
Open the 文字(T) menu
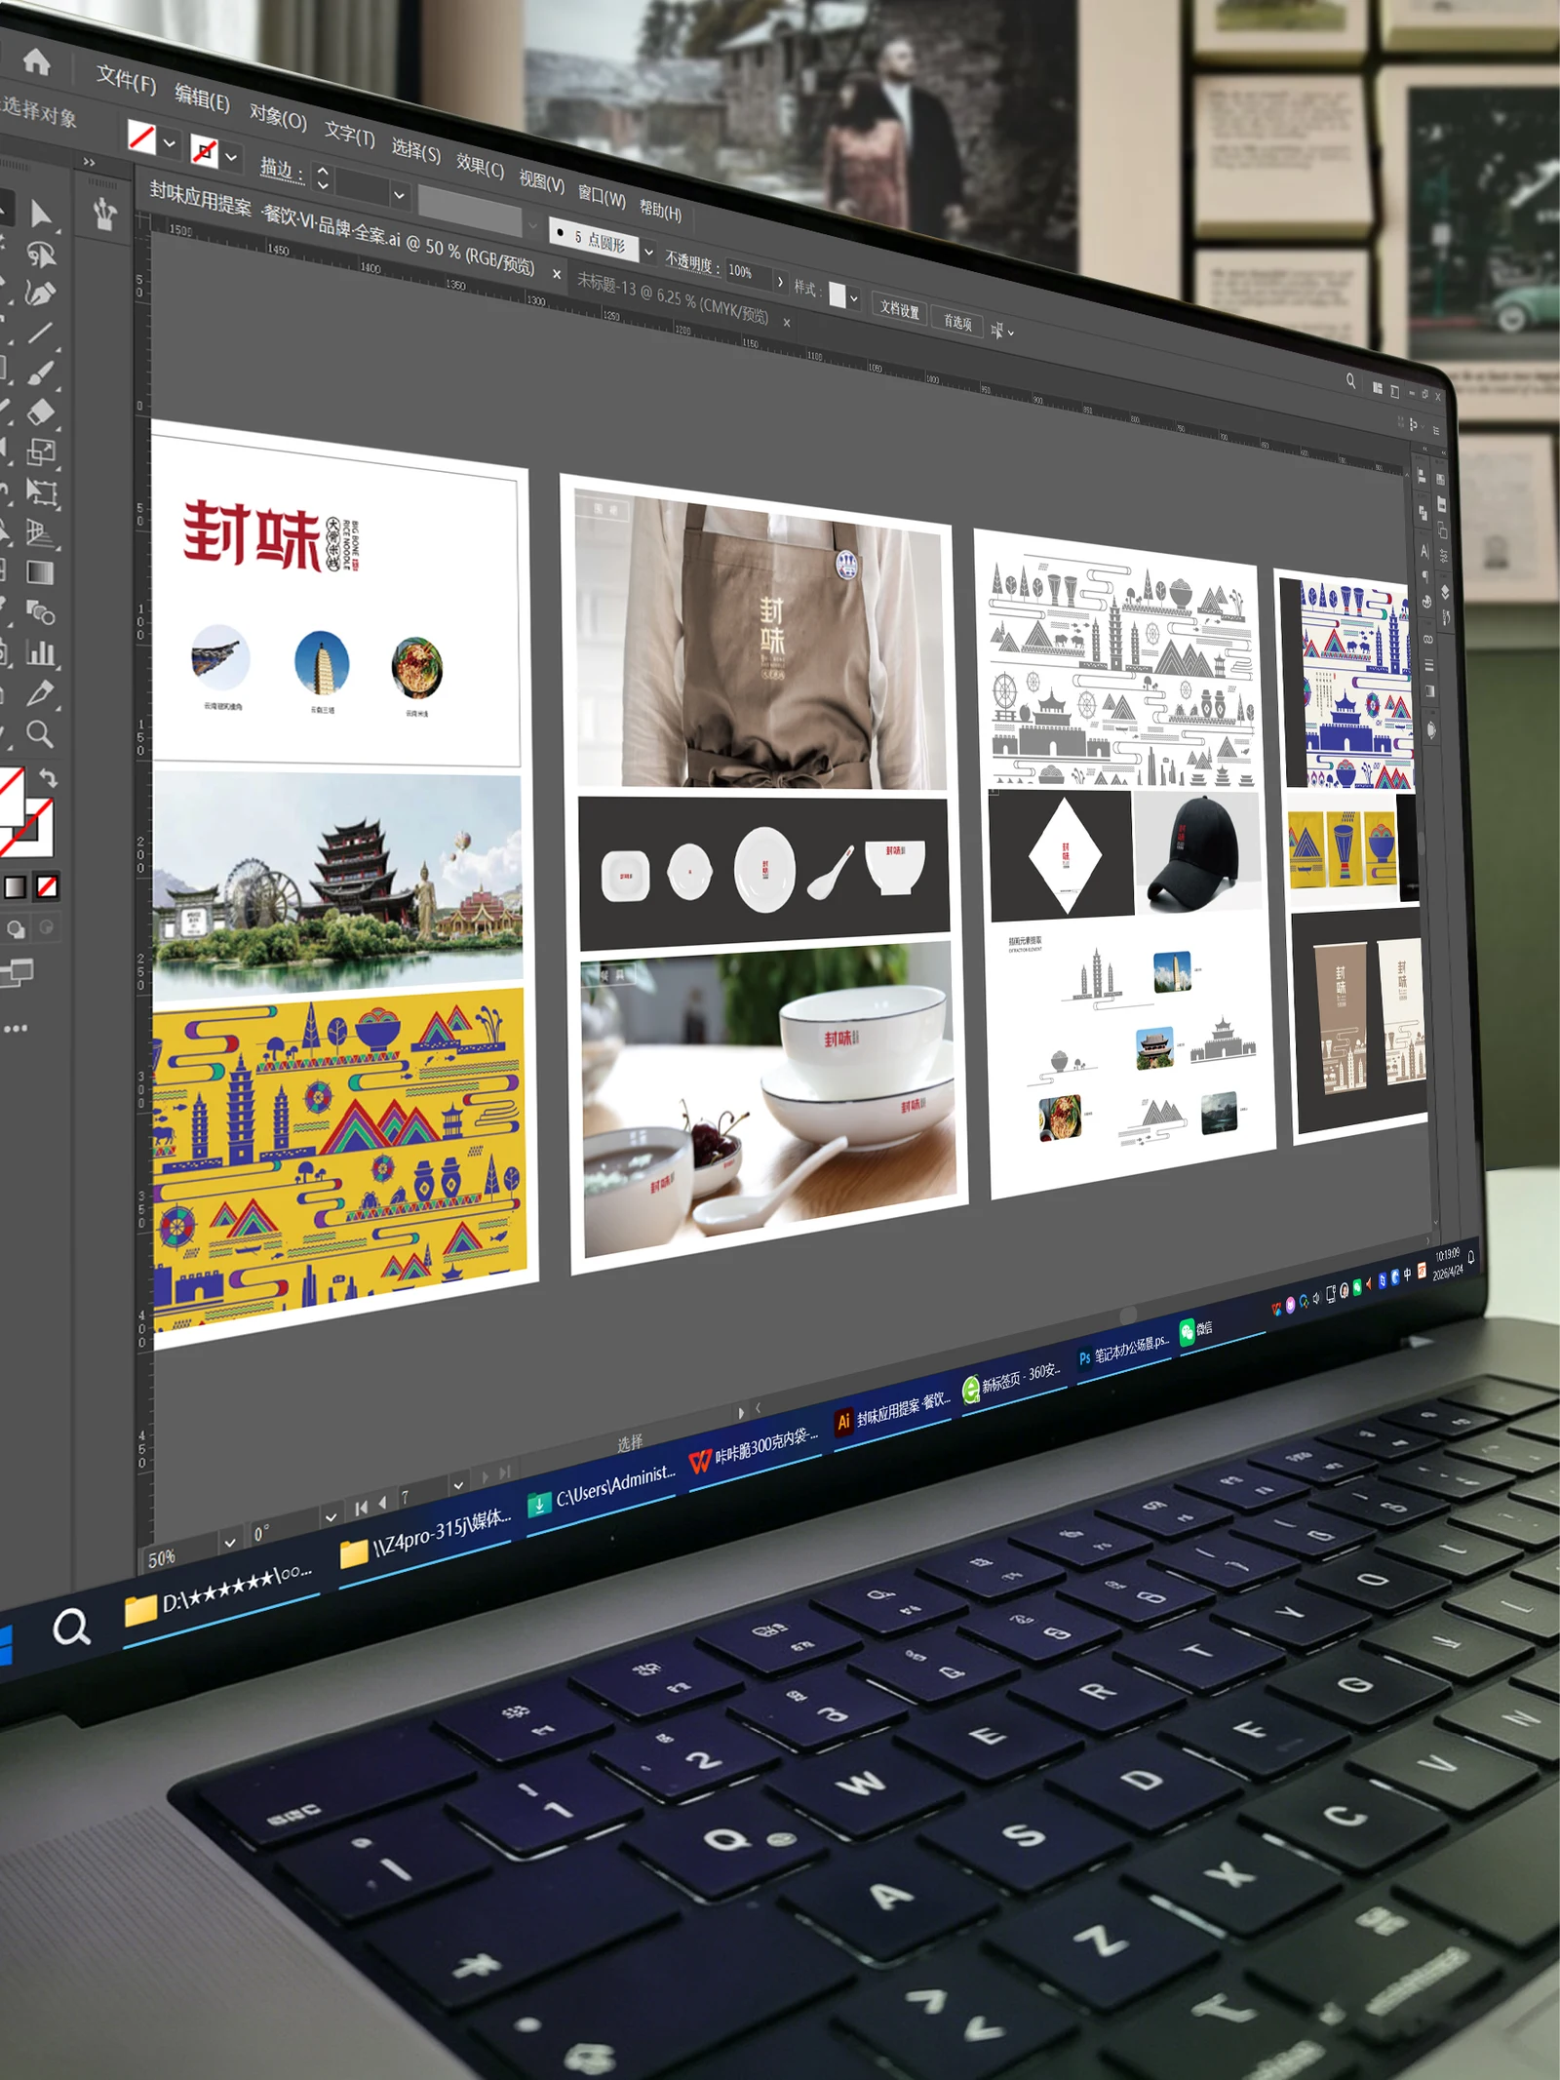coord(349,135)
